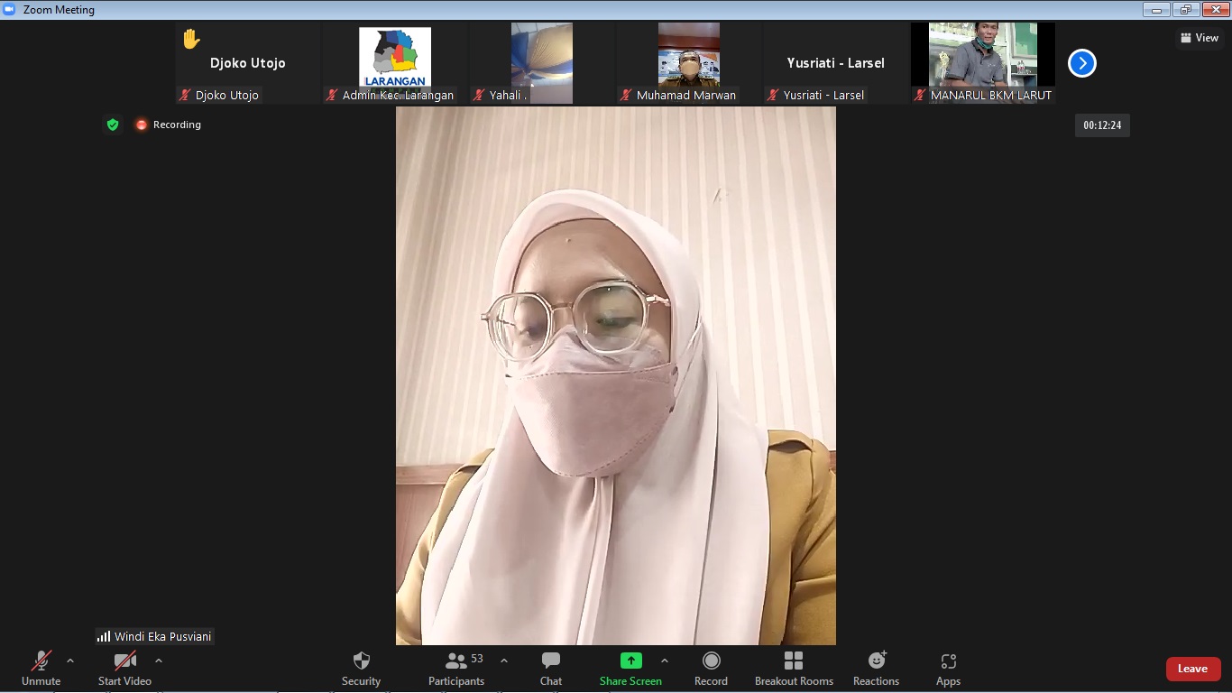Expand the arrow beside Participants count
Viewport: 1232px width, 693px height.
point(504,661)
